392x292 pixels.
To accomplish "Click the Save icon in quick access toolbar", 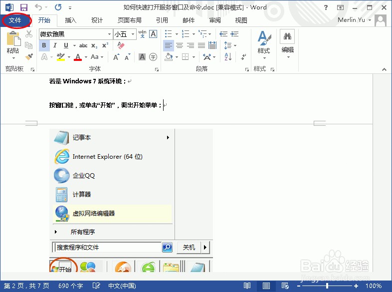I will click(x=24, y=7).
